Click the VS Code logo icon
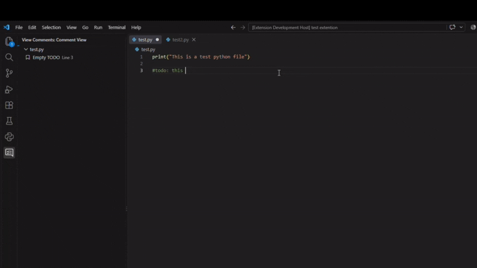Viewport: 477px width, 268px height. [x=6, y=27]
